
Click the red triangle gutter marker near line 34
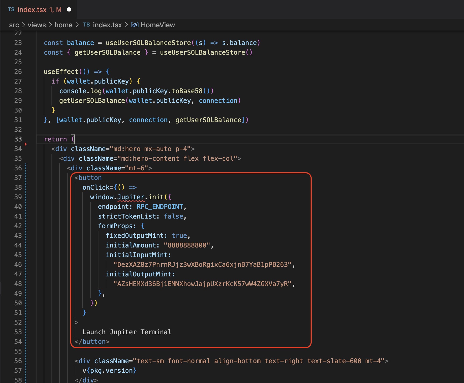tap(26, 144)
